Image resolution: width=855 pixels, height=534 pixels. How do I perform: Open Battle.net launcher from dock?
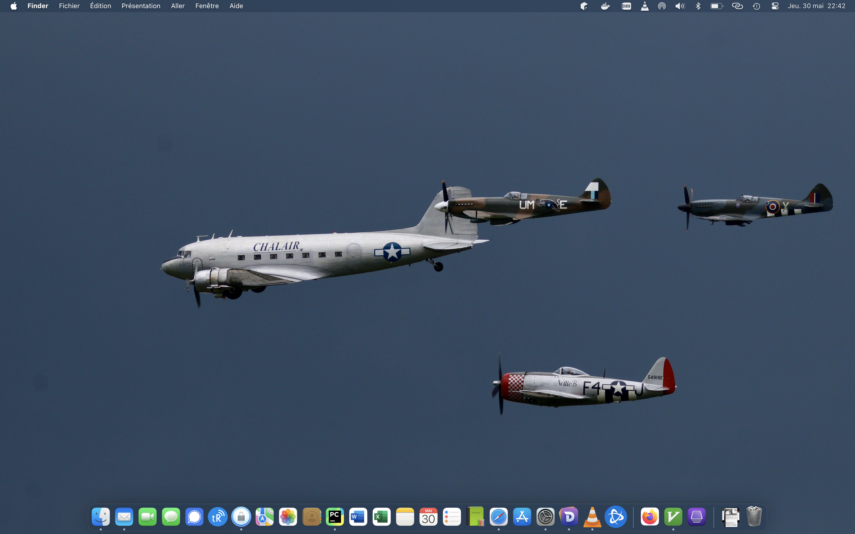tap(616, 517)
